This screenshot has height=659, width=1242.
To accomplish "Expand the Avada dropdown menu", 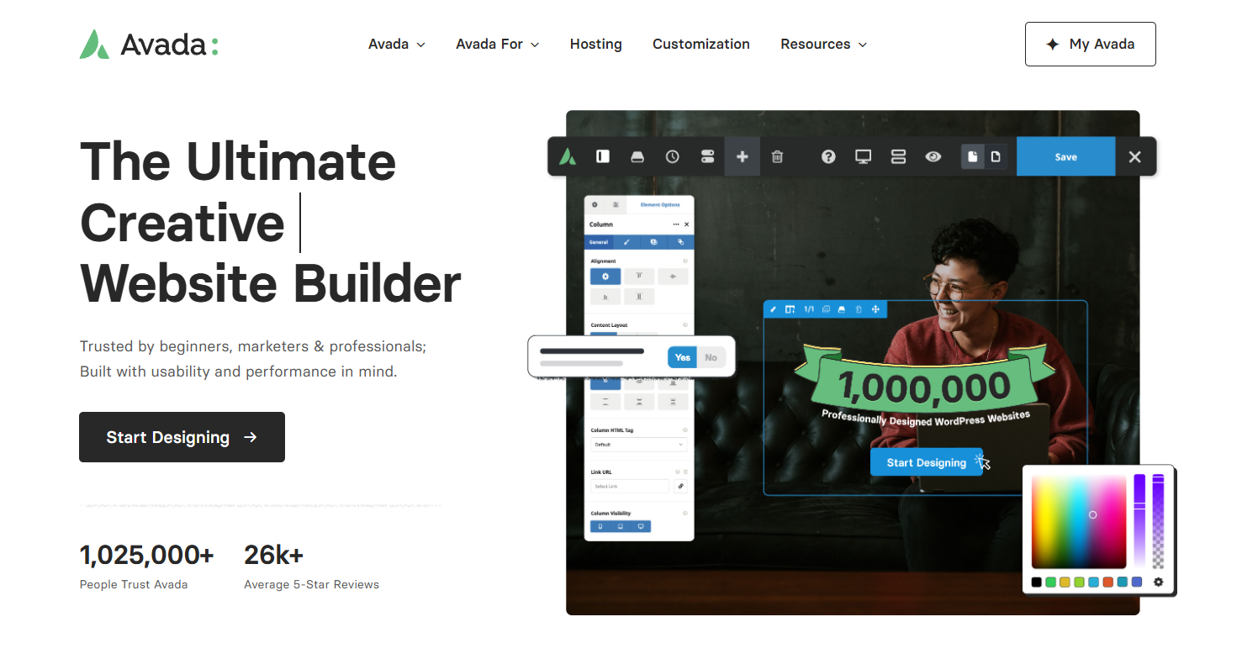I will [x=396, y=45].
